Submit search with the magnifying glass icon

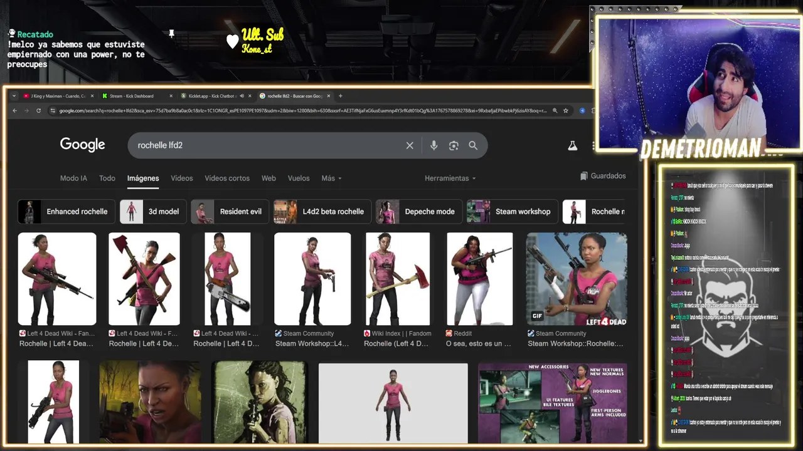473,145
